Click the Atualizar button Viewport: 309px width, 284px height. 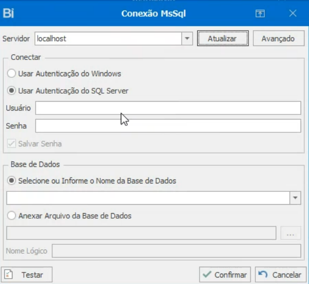[223, 38]
